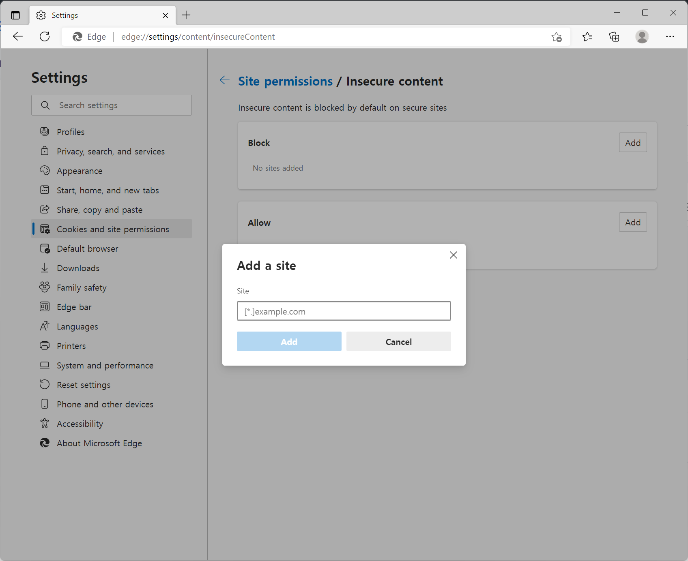Open a new browser tab
This screenshot has width=688, height=561.
pyautogui.click(x=186, y=15)
